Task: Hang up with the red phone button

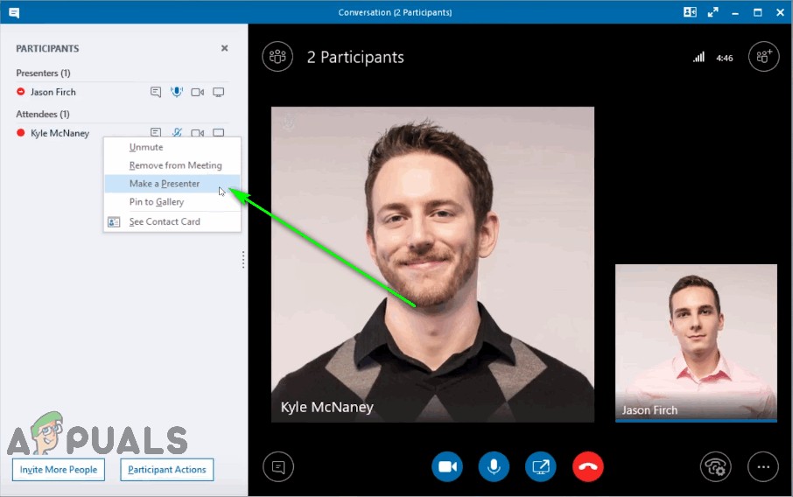Action: (587, 466)
